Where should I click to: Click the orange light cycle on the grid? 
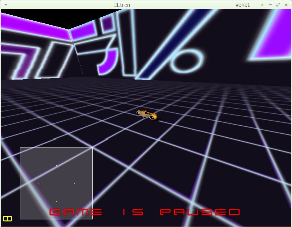[x=147, y=115]
